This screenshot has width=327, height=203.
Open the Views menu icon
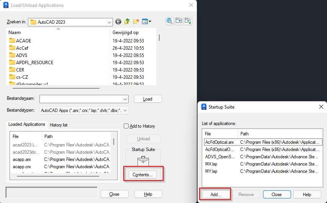pyautogui.click(x=146, y=22)
